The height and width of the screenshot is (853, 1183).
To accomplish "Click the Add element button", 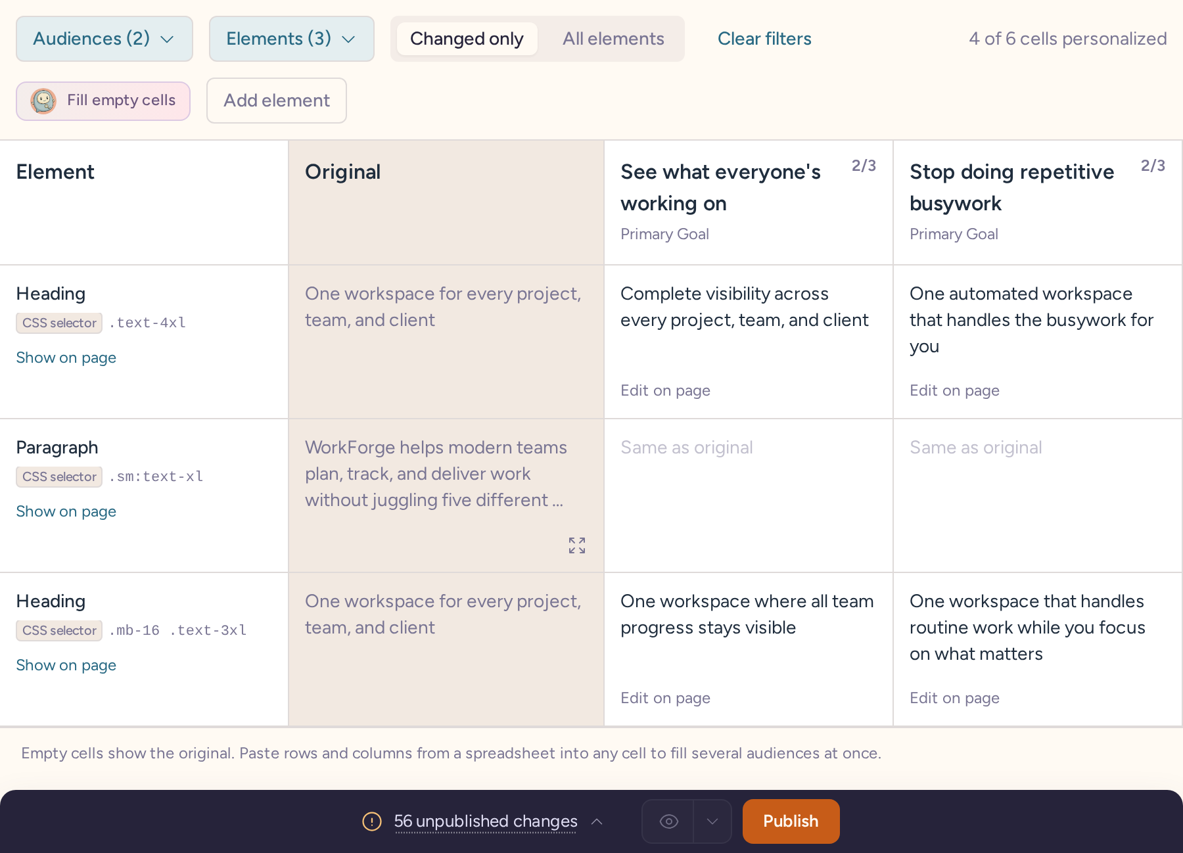I will click(277, 101).
